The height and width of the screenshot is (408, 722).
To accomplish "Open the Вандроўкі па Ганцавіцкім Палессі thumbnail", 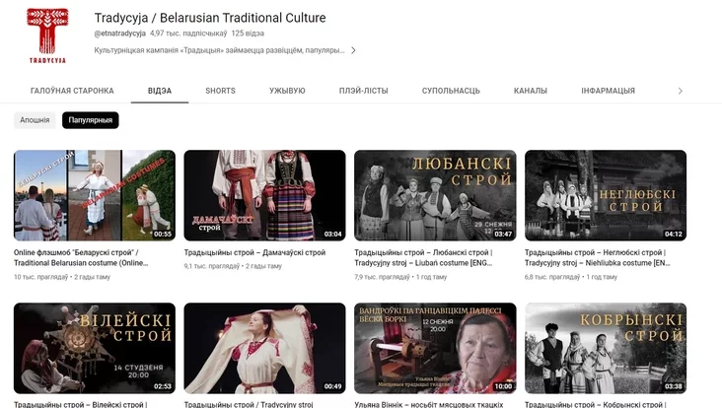I will (x=435, y=348).
